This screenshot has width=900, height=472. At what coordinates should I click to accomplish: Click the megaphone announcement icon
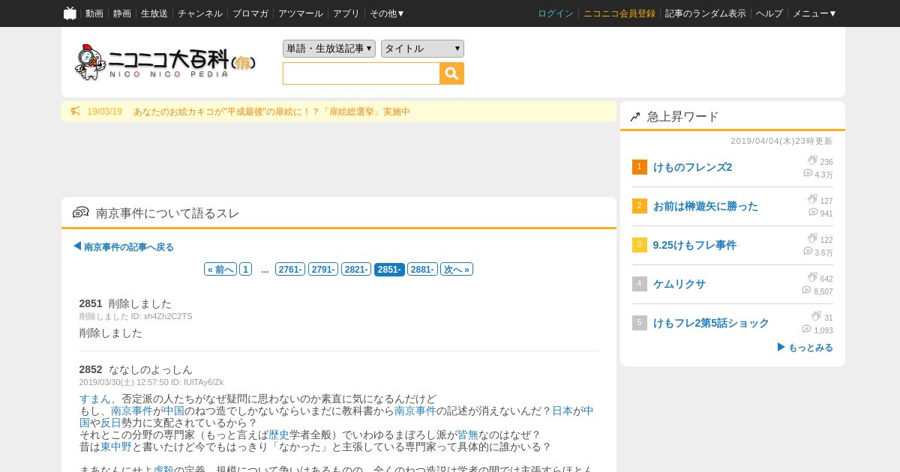click(x=75, y=112)
